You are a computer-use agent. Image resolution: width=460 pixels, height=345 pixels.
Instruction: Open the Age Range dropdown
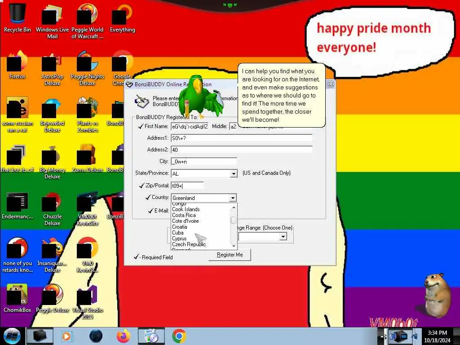(283, 236)
